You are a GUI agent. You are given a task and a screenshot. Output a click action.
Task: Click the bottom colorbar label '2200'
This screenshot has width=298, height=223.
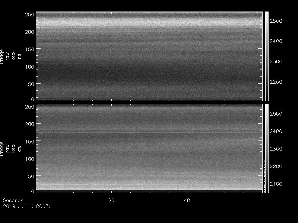[276, 166]
